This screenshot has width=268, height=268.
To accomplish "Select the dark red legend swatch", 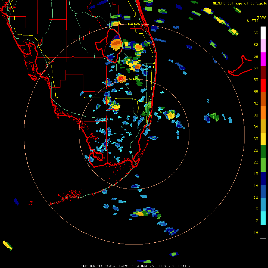I will pyautogui.click(x=263, y=72).
